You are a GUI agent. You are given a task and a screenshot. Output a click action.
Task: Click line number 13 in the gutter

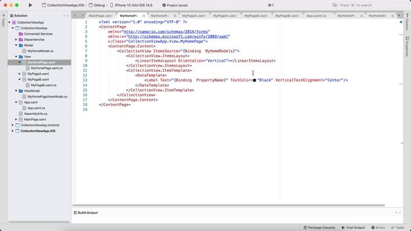85,80
